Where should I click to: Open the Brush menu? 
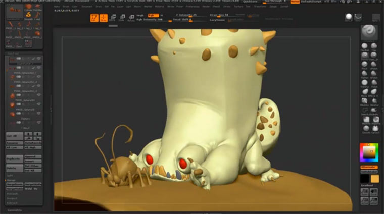66,7
